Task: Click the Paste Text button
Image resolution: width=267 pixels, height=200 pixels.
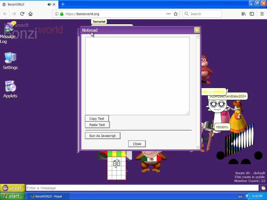Action: (97, 125)
